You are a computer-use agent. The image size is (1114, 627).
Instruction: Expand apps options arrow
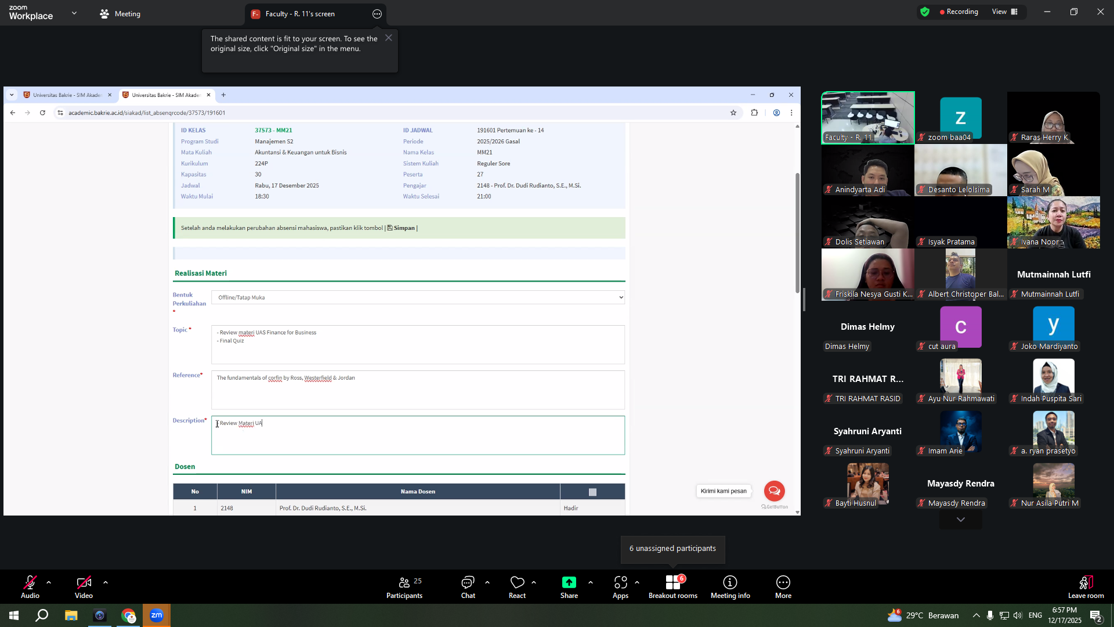point(637,582)
